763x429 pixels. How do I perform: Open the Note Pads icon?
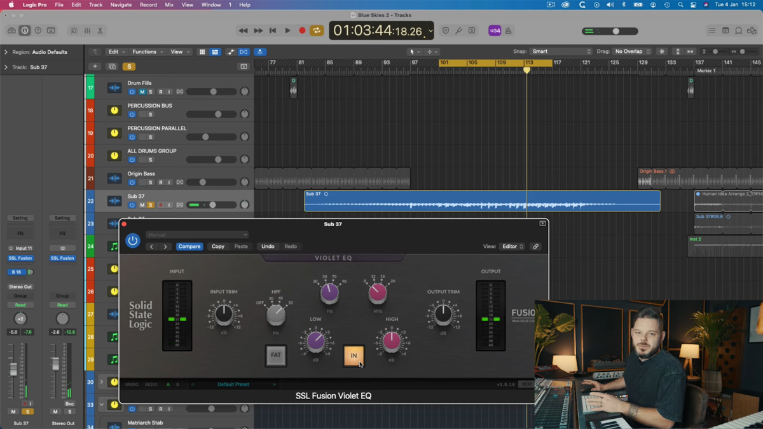click(725, 31)
